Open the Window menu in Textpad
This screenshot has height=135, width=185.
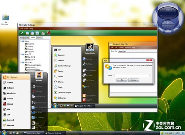tap(128, 47)
